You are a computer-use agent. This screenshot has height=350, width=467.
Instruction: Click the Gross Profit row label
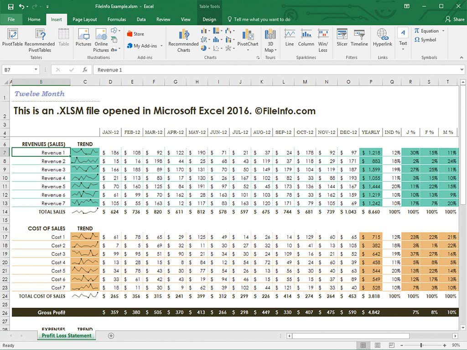pos(52,313)
